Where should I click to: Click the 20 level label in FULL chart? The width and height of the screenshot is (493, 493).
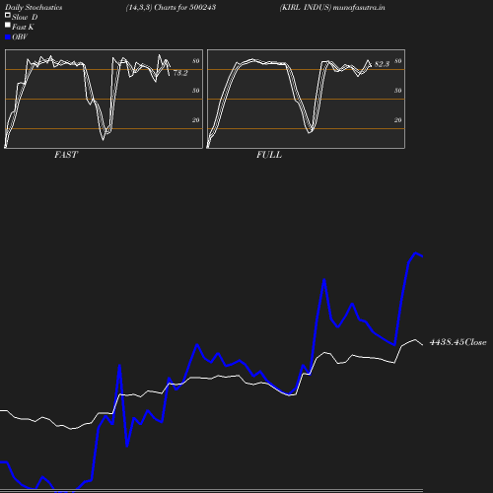(398, 120)
